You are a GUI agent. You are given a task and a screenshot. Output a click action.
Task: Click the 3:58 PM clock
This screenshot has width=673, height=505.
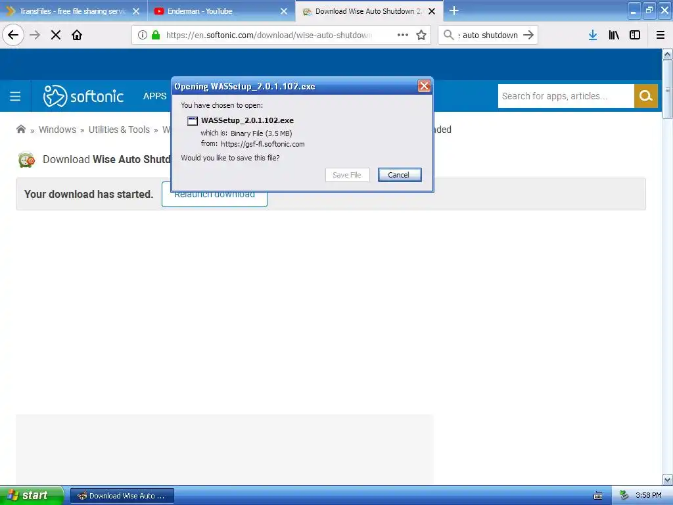click(x=649, y=495)
